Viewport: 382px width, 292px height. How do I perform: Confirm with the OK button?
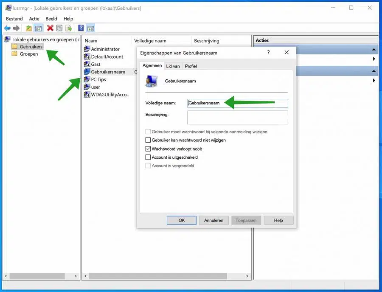pyautogui.click(x=182, y=220)
